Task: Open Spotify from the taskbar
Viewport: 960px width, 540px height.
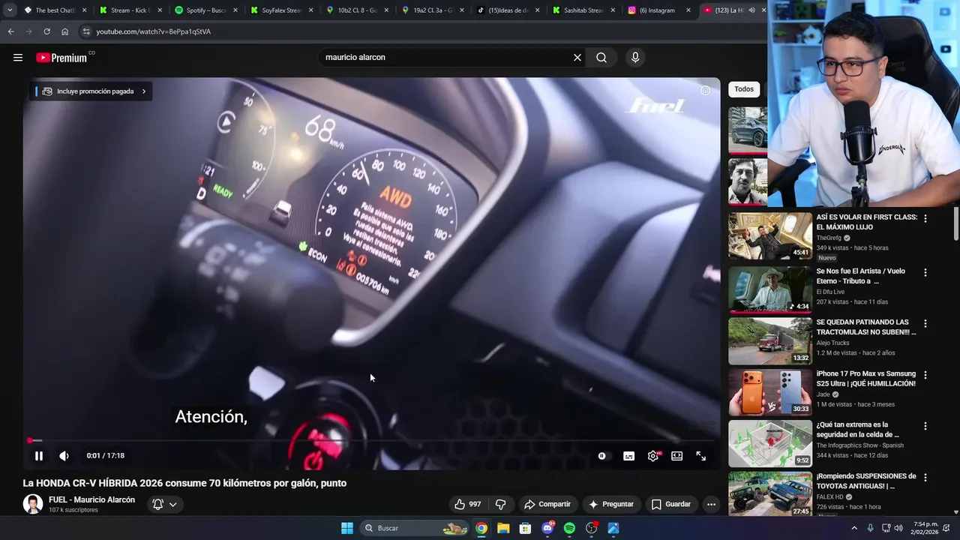Action: tap(569, 528)
